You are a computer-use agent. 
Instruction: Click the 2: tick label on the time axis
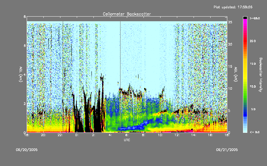point(93,135)
